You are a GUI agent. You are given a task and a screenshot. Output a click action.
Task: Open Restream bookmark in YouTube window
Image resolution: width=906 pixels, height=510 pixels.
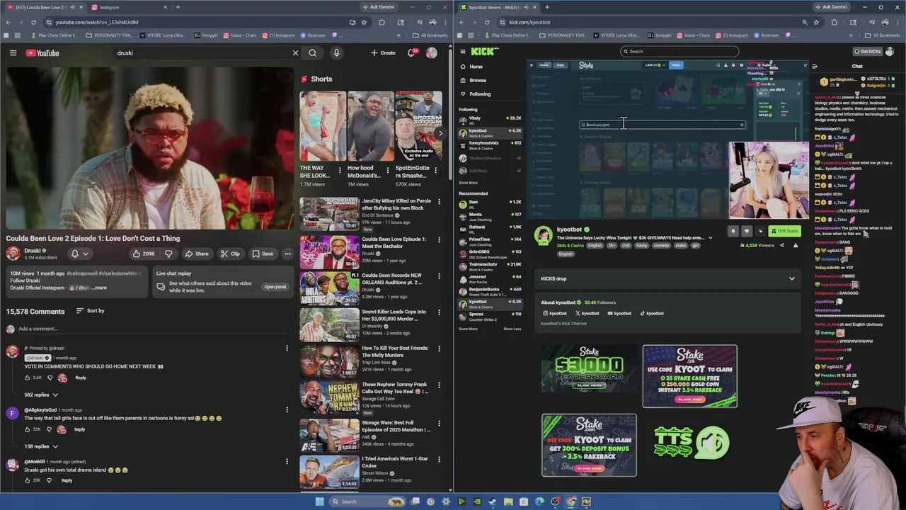point(313,35)
